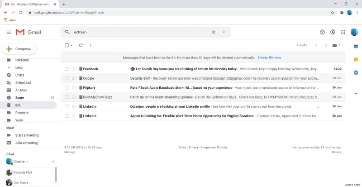This screenshot has height=187, width=362.
Task: Open the Google account avatar
Action: [354, 32]
